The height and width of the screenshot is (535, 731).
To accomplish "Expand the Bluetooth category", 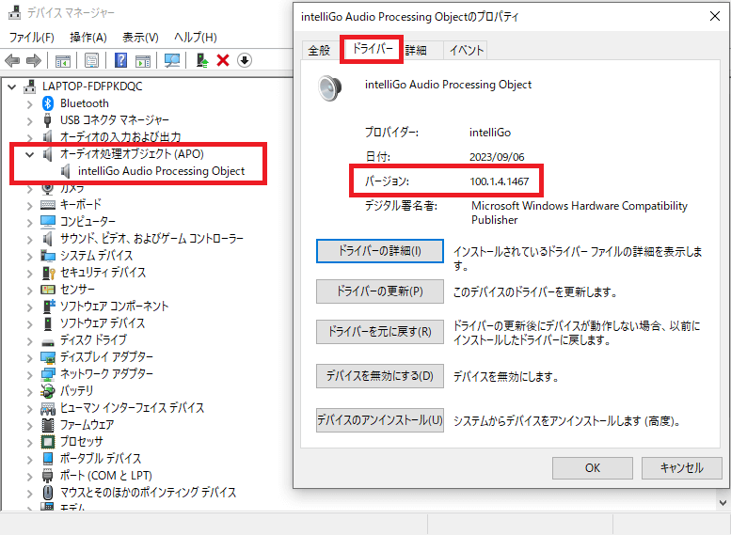I will 30,104.
